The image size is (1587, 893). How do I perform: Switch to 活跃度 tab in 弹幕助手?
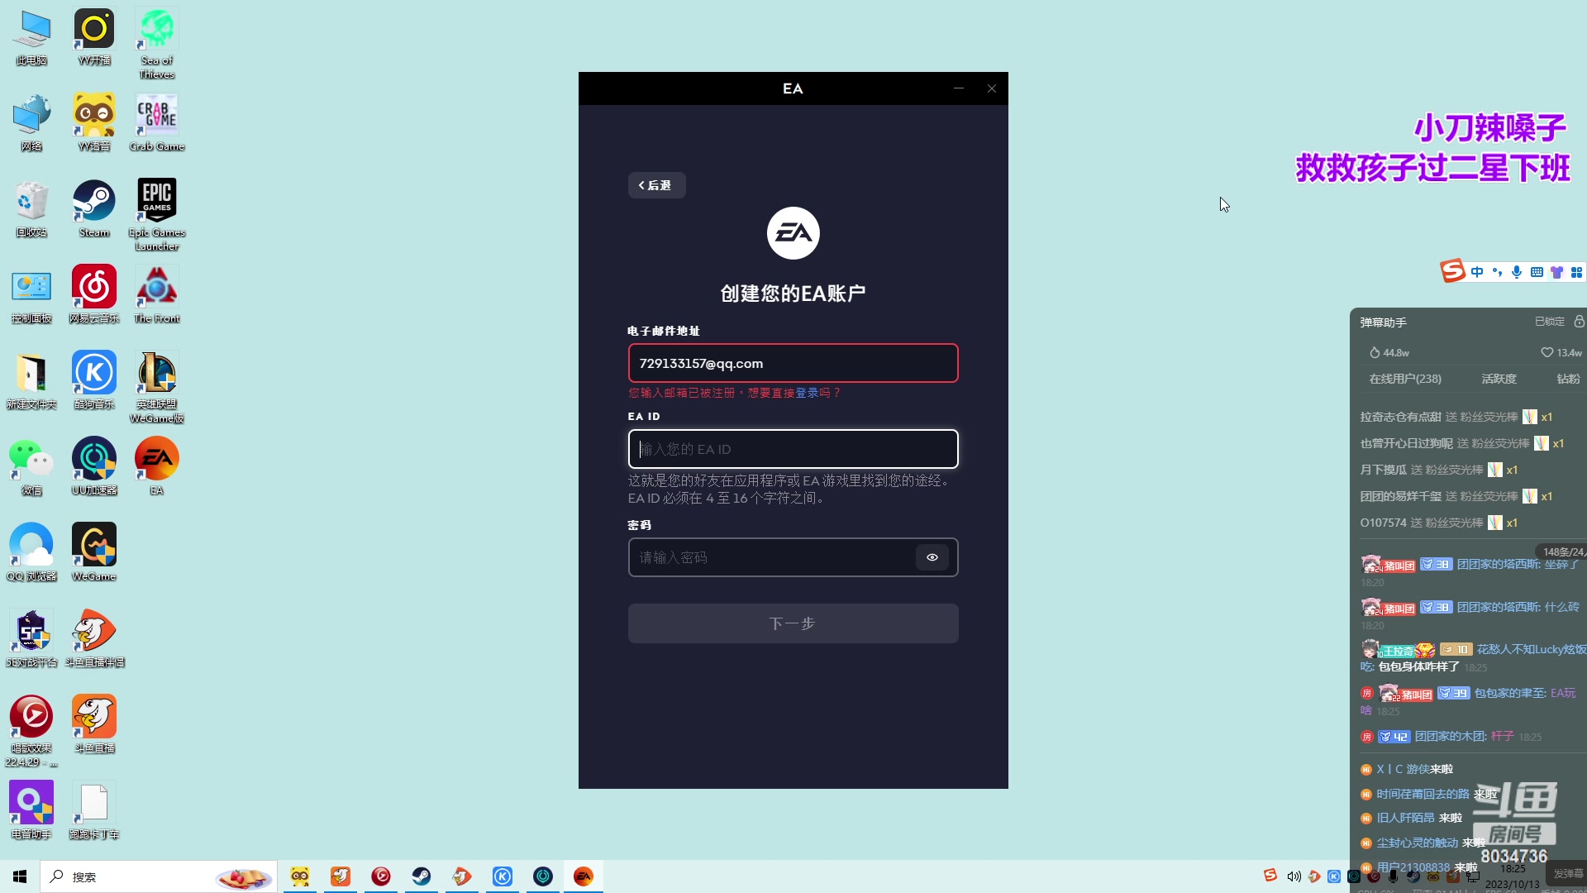(1499, 379)
